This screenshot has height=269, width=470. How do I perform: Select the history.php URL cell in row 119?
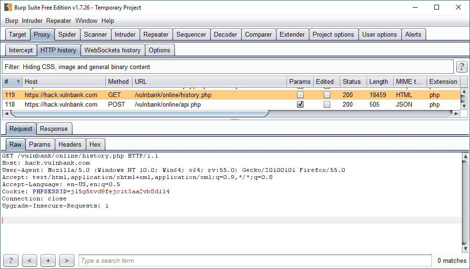210,95
